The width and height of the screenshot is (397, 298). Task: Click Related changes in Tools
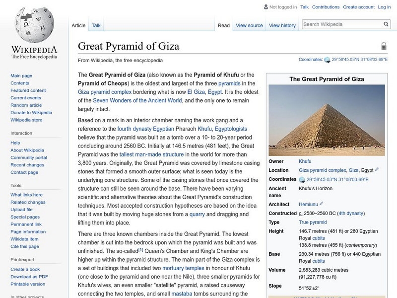click(x=28, y=202)
